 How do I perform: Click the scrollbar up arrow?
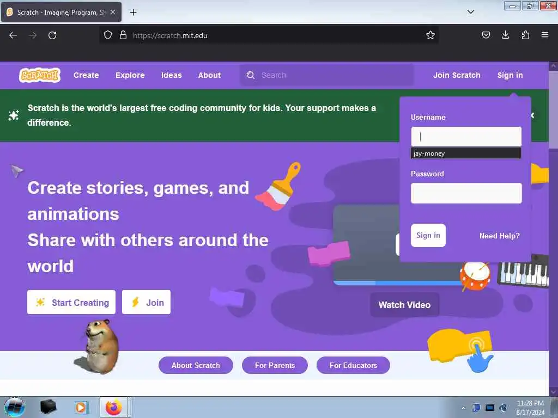(x=554, y=66)
